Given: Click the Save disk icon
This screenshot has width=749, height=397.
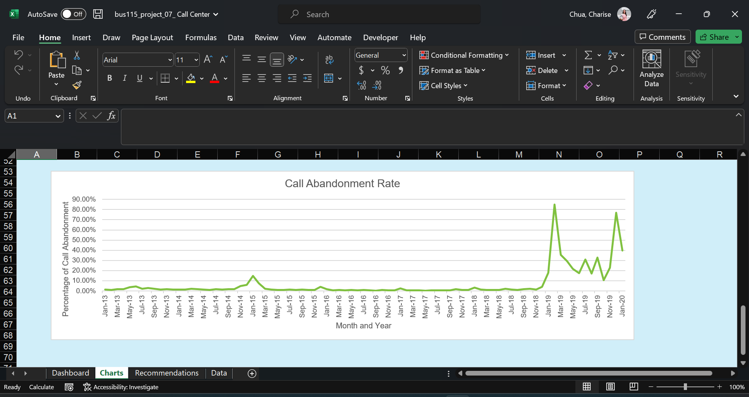Looking at the screenshot, I should (x=98, y=14).
